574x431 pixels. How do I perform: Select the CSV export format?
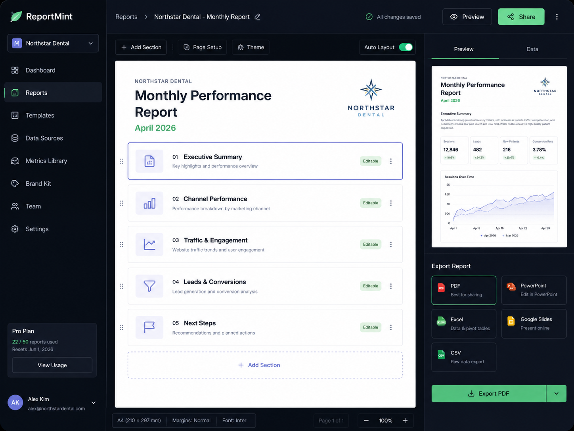[464, 357]
